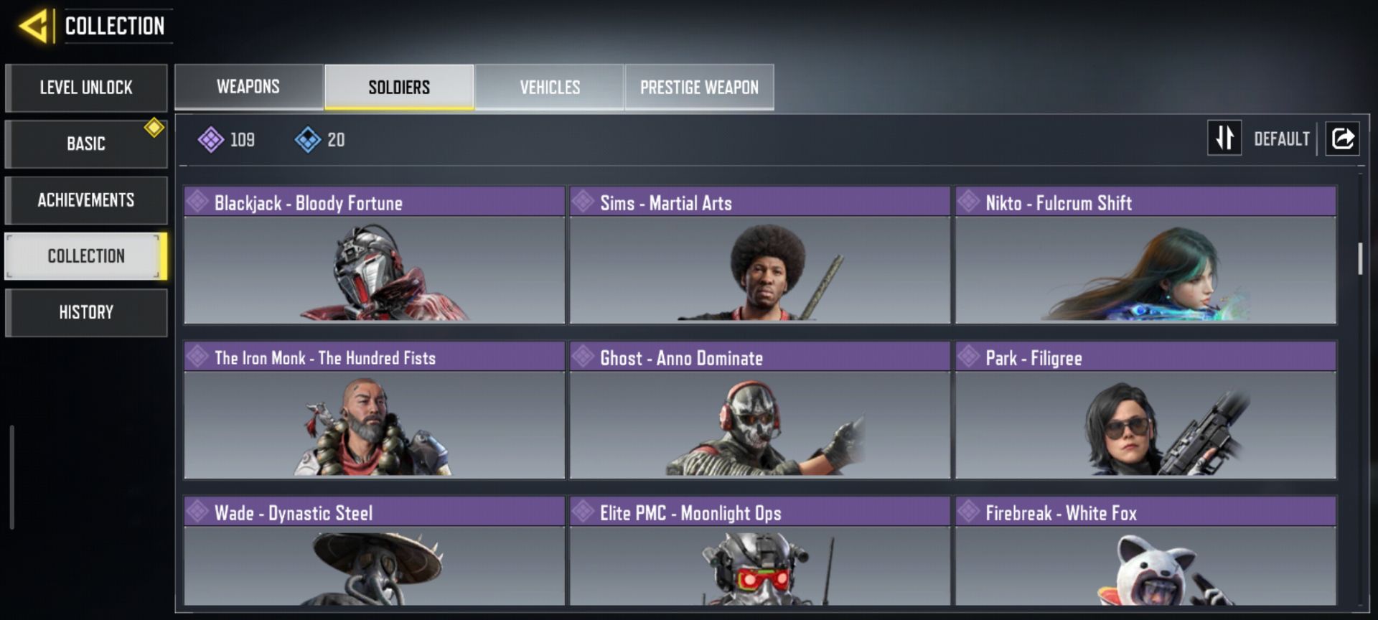Screen dimensions: 1378x620
Task: Open the Achievements section
Action: (86, 200)
